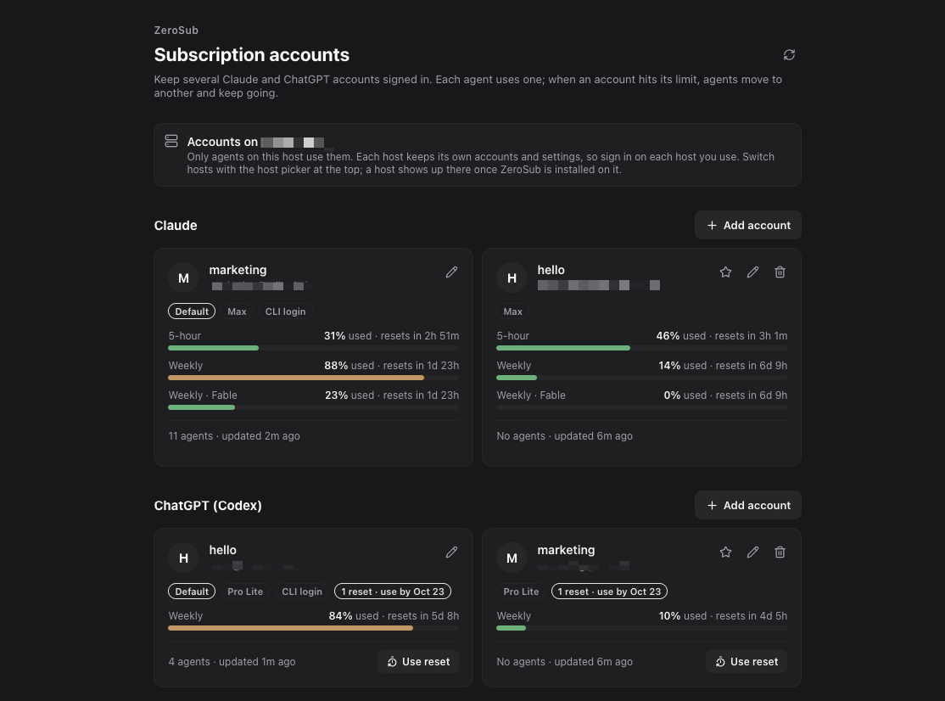This screenshot has height=701, width=945.
Task: Edit the ChatGPT hello account
Action: point(451,552)
